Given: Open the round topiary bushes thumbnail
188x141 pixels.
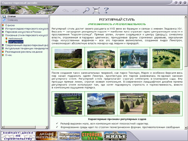Looking at the screenshot, I should 166,58.
